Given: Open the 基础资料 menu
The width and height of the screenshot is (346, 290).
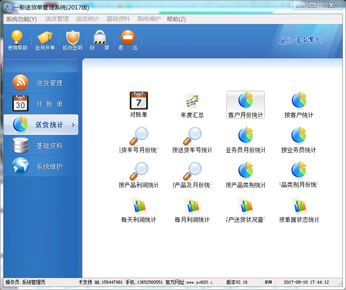Looking at the screenshot, I should pos(118,19).
